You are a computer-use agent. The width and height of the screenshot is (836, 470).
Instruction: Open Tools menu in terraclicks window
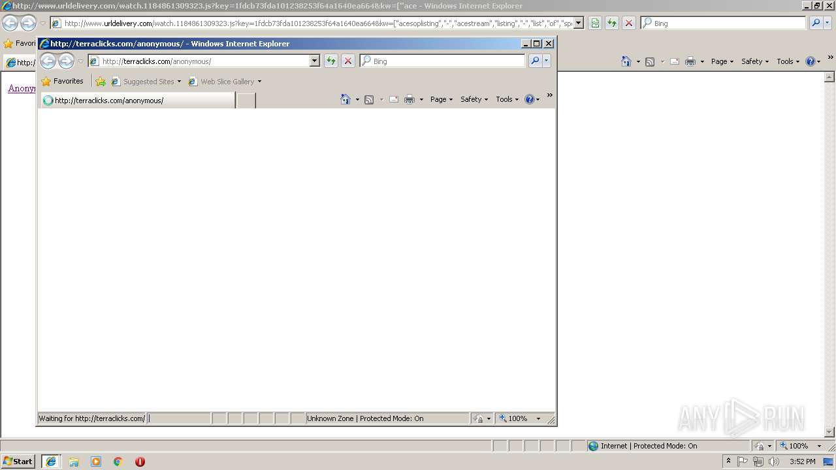(x=507, y=99)
